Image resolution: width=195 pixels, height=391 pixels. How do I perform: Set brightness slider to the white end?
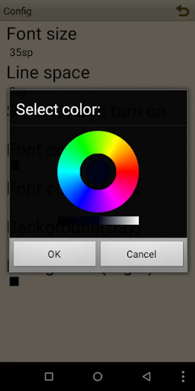[136, 220]
